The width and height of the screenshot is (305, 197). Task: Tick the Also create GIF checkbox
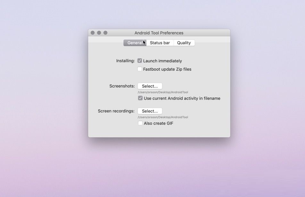[140, 123]
